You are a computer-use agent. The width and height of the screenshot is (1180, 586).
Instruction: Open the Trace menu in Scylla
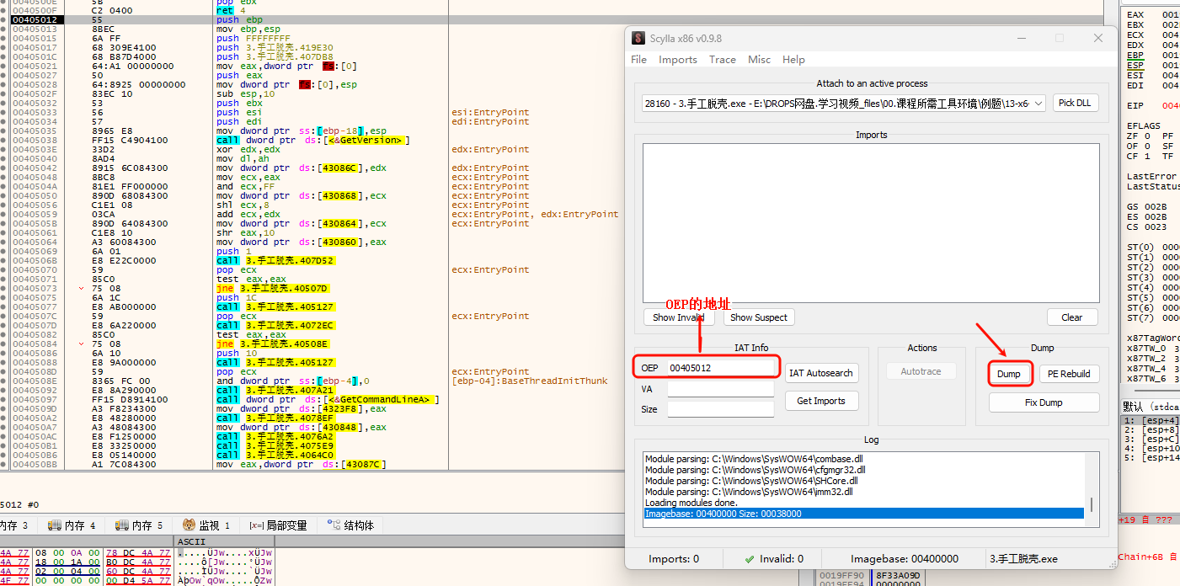tap(723, 60)
